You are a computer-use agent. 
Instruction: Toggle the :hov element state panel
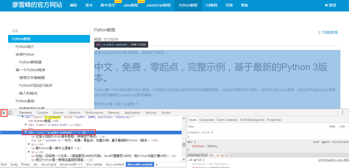coord(332,126)
